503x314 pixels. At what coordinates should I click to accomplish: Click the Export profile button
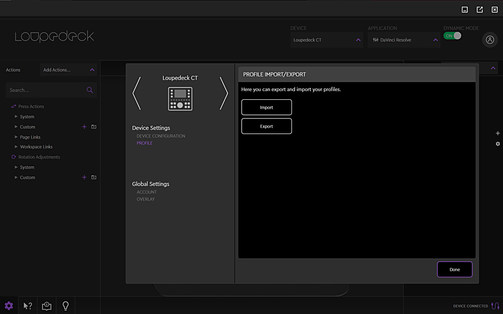267,126
